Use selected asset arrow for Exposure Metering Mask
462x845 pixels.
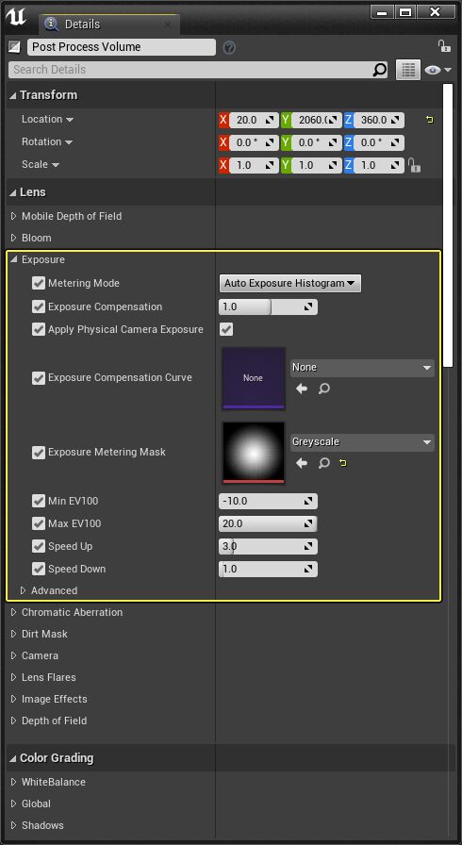[x=302, y=463]
